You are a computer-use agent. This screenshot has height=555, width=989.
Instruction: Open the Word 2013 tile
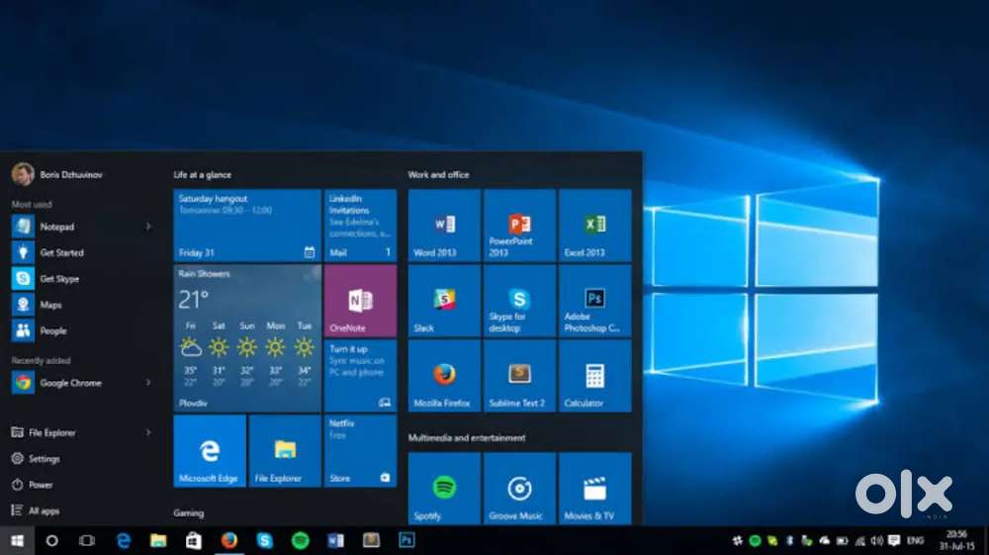444,226
